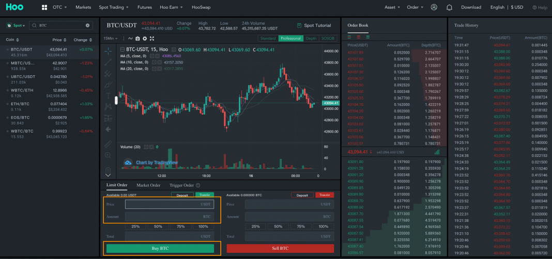Favorite the BTC/USDT pair star
The width and height of the screenshot is (552, 259).
[7, 50]
